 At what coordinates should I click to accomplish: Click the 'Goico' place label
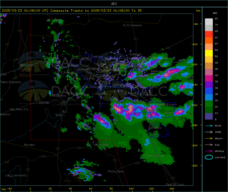155,71
